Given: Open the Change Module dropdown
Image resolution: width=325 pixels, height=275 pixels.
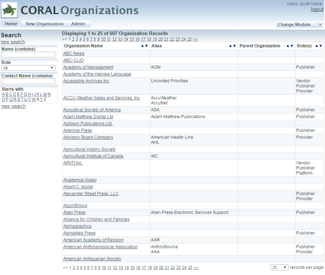Looking at the screenshot, I should tap(299, 25).
